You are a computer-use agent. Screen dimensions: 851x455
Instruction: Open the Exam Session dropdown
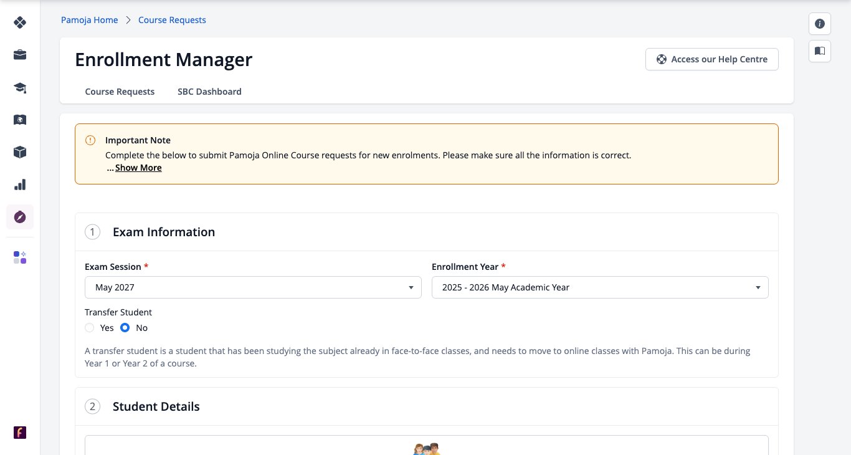click(x=253, y=287)
